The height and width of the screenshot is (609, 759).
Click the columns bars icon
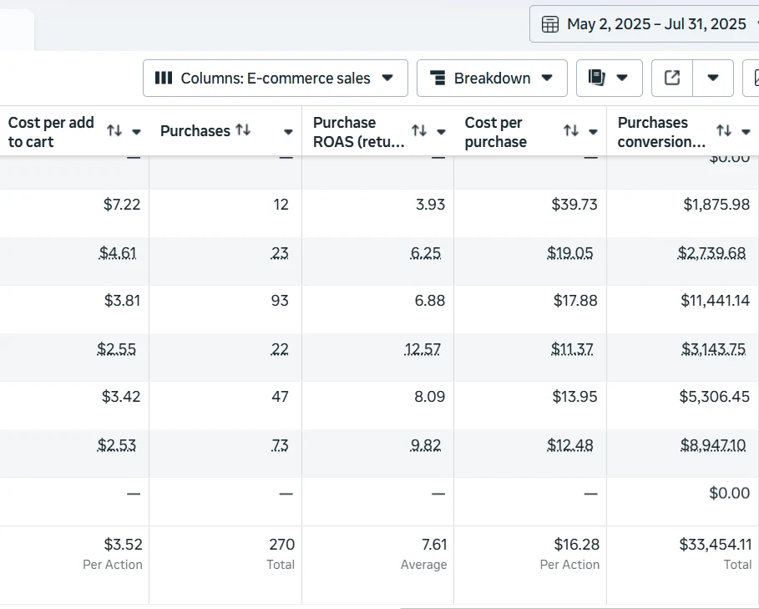(x=164, y=78)
